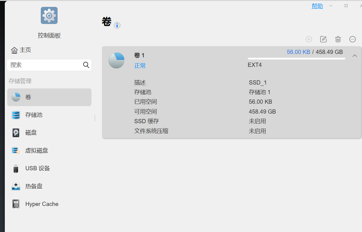Click the 文件系统压缩 未启用 value
The width and height of the screenshot is (362, 232).
tap(257, 131)
